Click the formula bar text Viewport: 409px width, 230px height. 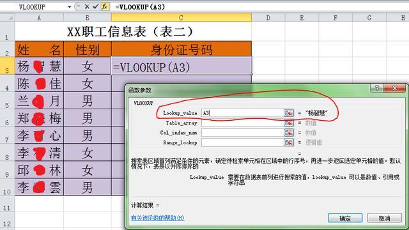pyautogui.click(x=140, y=7)
